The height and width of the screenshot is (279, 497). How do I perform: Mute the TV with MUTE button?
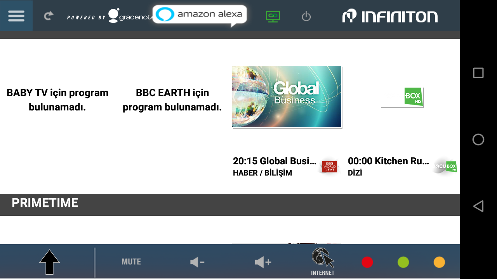pos(131,262)
